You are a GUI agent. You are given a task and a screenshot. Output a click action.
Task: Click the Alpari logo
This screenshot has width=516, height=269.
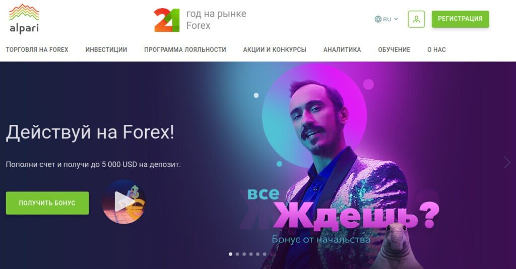point(24,19)
